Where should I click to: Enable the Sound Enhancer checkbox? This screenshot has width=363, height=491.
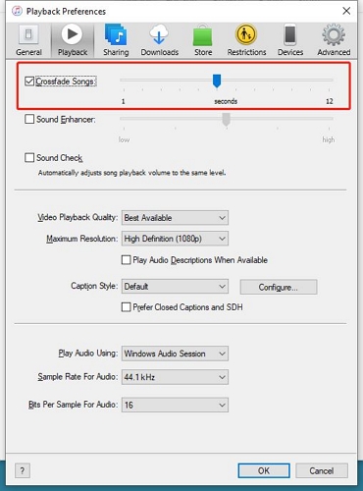tap(29, 119)
